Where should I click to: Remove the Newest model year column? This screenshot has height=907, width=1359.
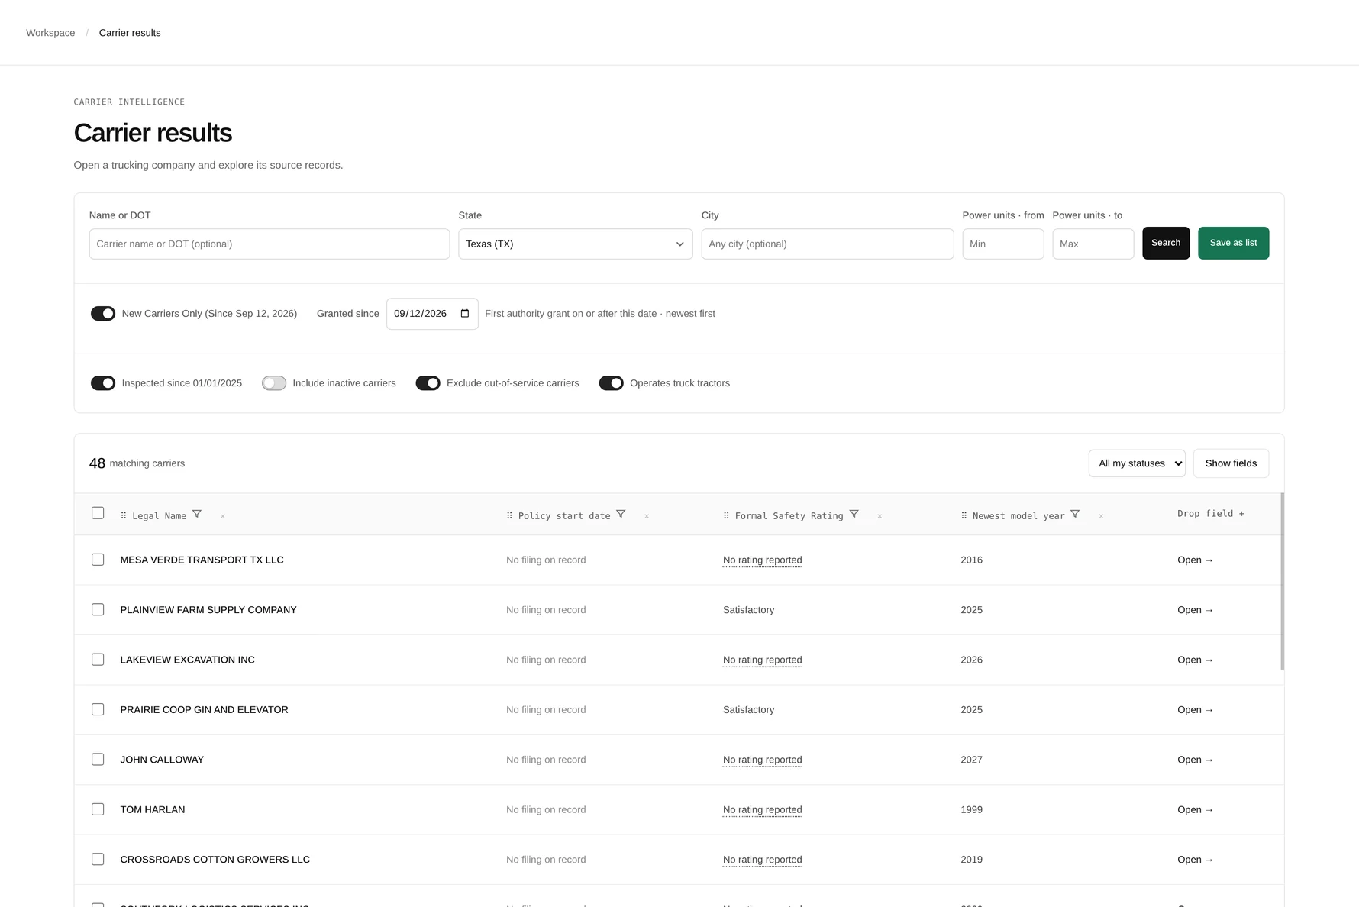coord(1101,516)
